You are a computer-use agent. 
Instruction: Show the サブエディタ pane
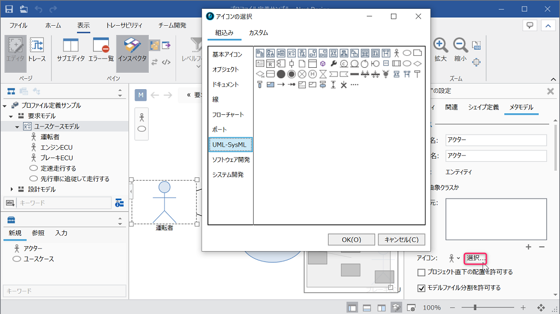(x=71, y=50)
